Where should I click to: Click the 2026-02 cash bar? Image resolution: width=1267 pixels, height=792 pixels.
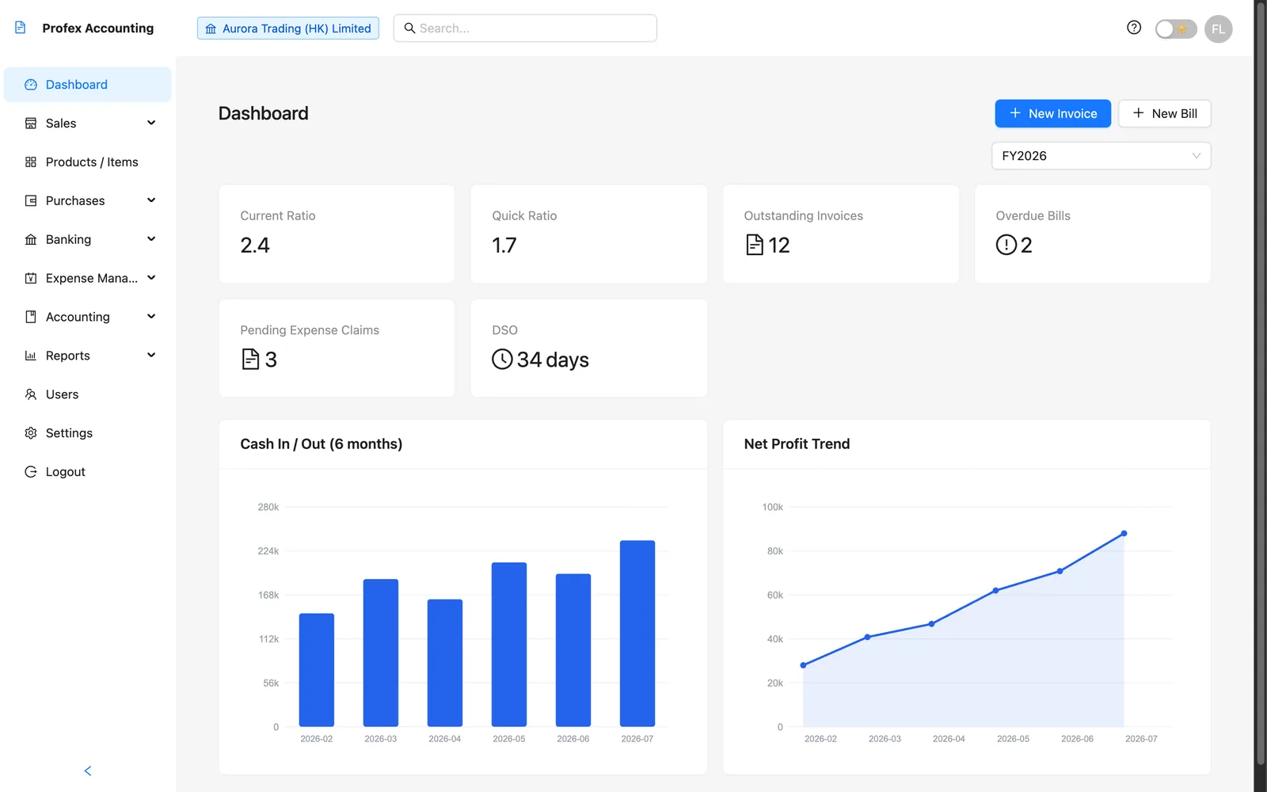(317, 670)
